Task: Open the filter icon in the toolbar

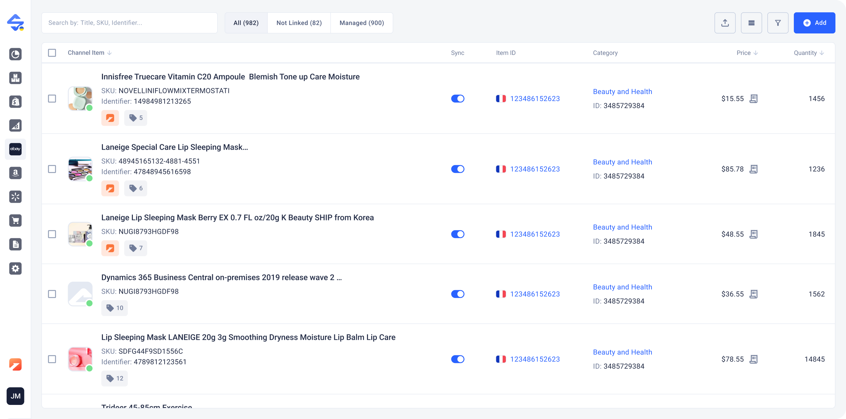Action: [778, 23]
